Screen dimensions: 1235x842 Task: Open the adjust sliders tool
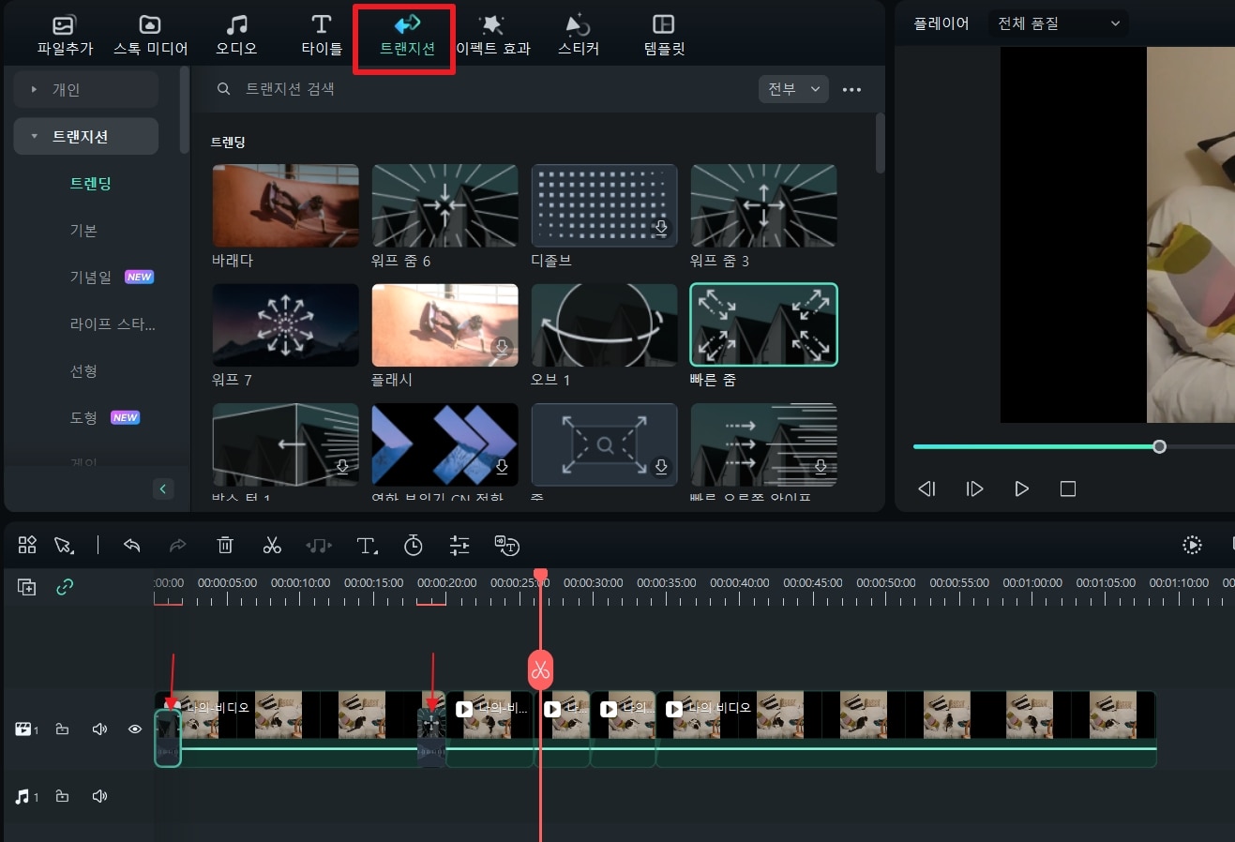tap(459, 545)
